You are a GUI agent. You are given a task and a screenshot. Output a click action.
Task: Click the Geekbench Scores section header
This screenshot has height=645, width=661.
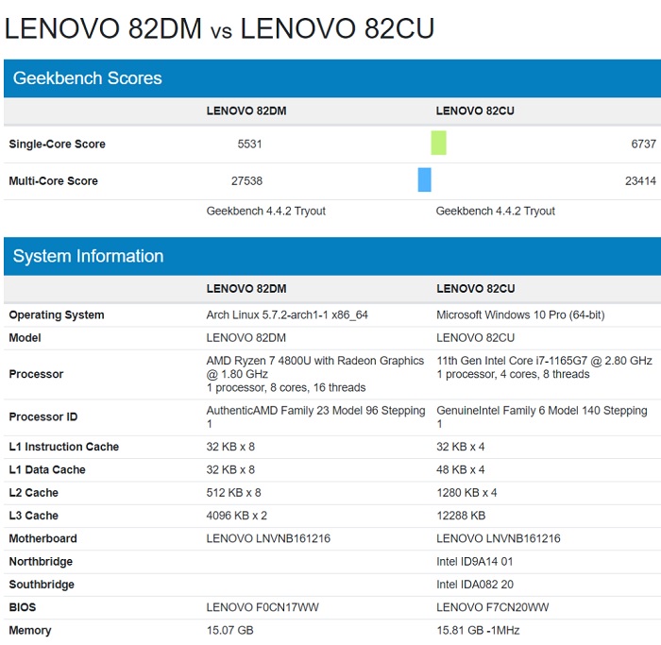(332, 78)
